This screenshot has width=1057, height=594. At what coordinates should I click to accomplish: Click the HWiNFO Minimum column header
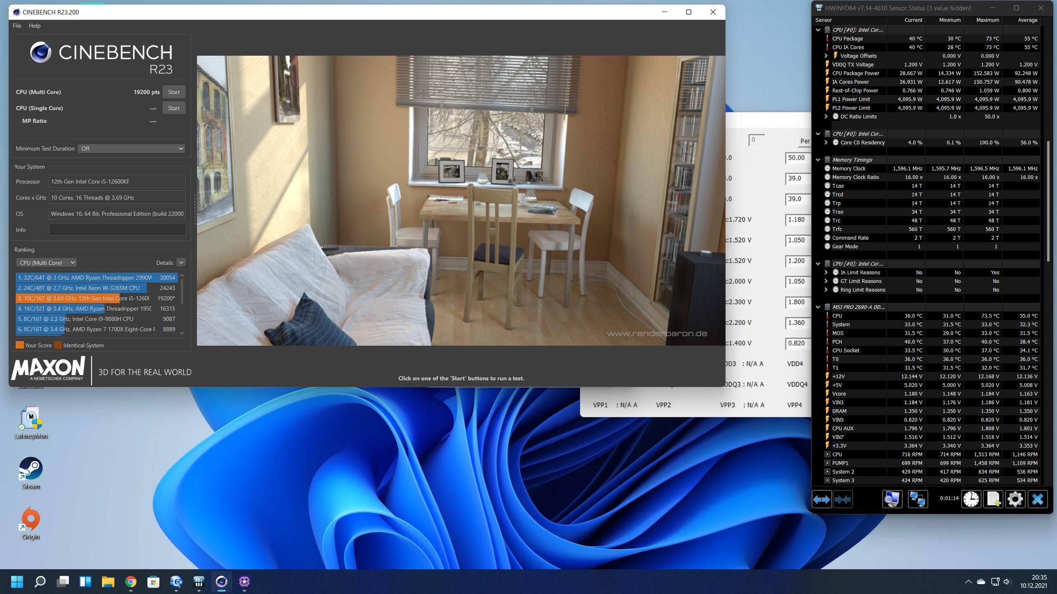point(944,20)
